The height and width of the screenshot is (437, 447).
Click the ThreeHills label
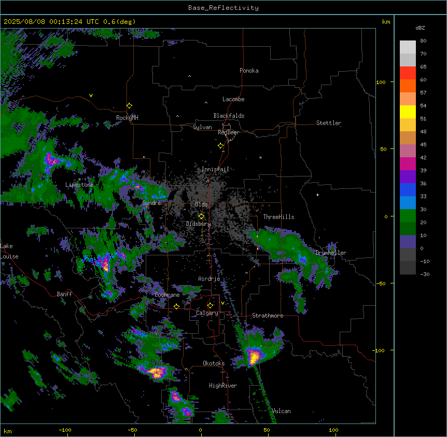[x=278, y=217]
